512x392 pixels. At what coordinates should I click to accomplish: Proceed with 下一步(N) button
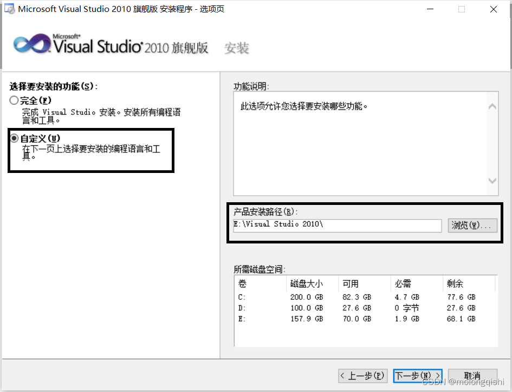pyautogui.click(x=418, y=376)
